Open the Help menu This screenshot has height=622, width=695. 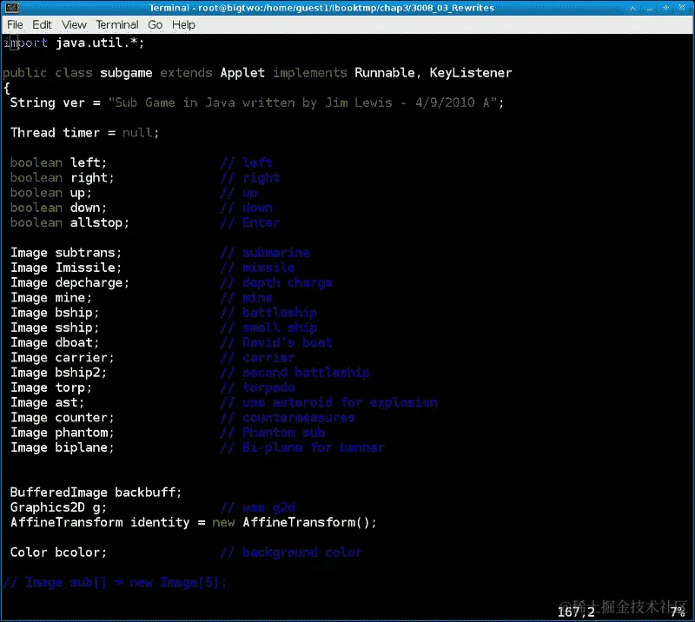[183, 25]
